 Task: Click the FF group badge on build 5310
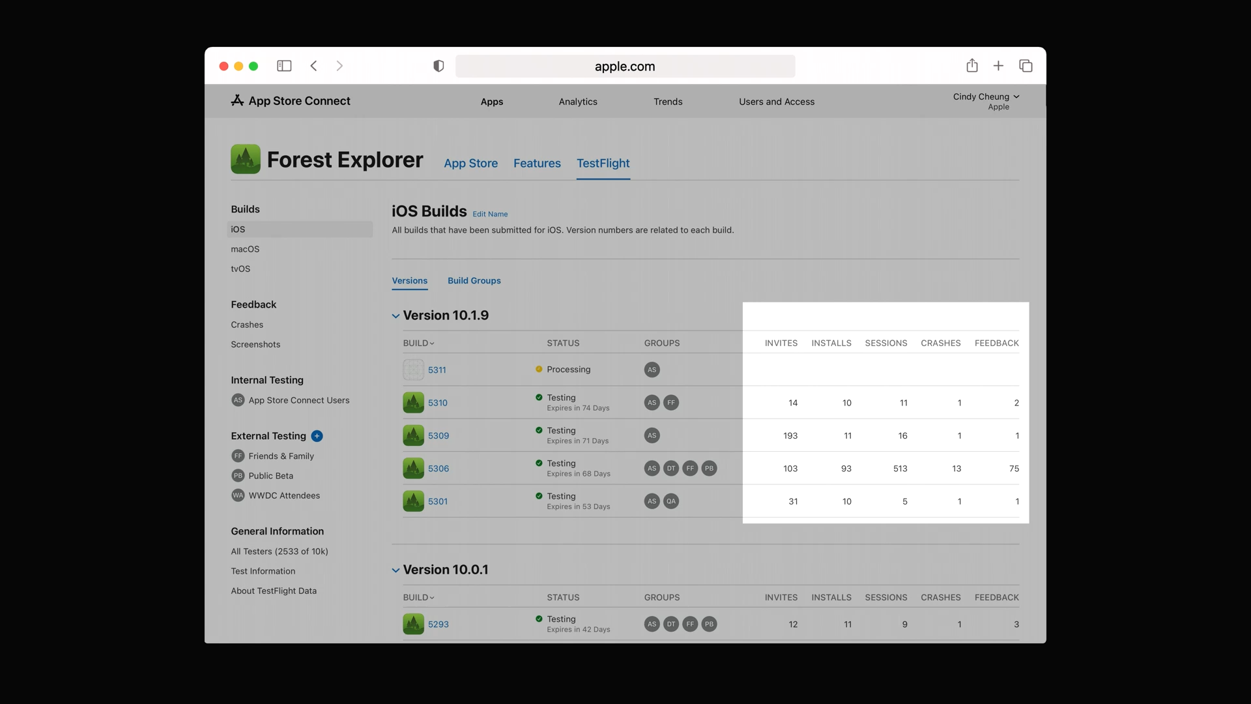671,403
